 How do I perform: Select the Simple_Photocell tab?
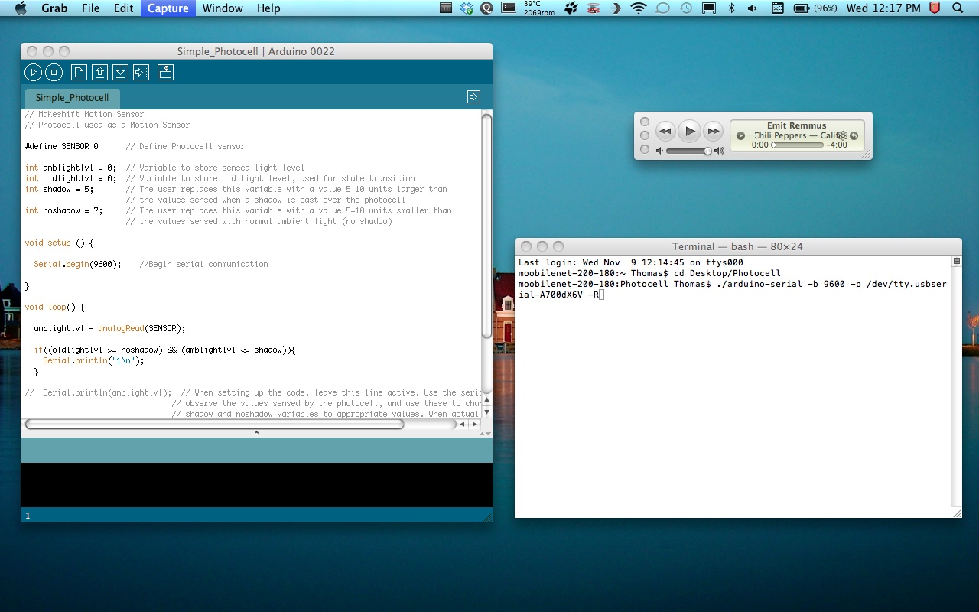point(72,98)
